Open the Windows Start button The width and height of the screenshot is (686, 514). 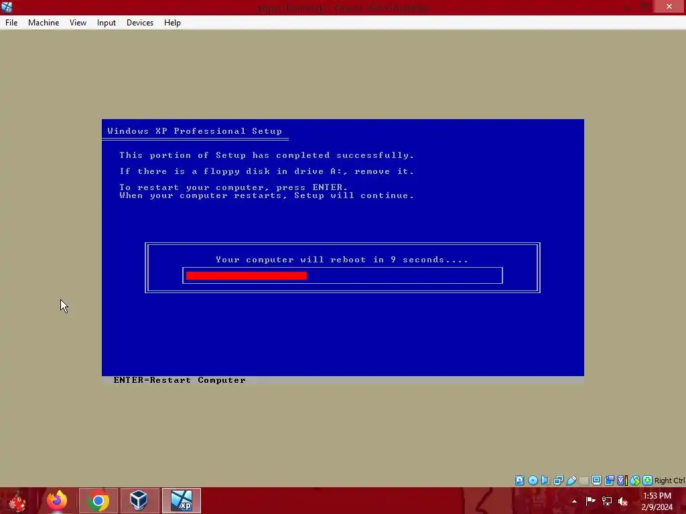tap(17, 501)
